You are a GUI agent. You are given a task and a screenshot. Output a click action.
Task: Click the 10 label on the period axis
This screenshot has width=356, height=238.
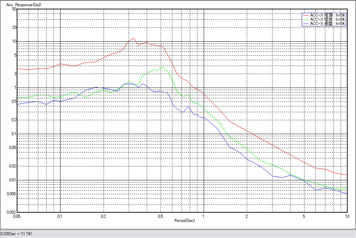click(347, 216)
